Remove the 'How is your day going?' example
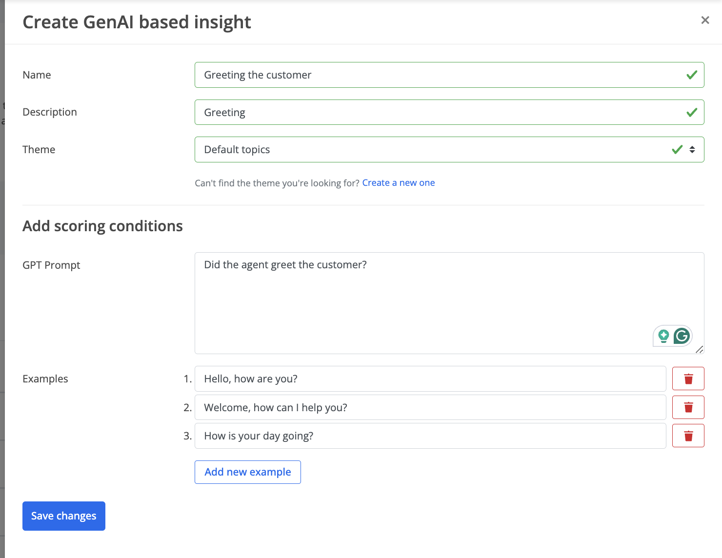The width and height of the screenshot is (722, 558). click(688, 436)
